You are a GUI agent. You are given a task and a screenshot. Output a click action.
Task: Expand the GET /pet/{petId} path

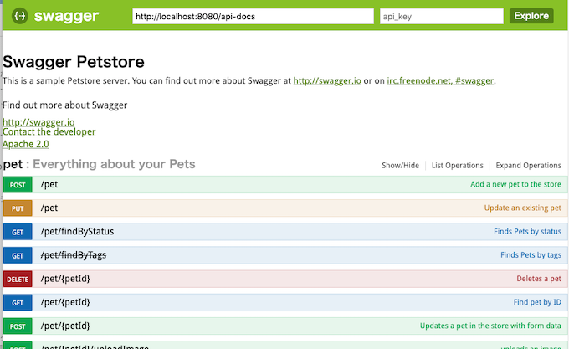tap(65, 302)
